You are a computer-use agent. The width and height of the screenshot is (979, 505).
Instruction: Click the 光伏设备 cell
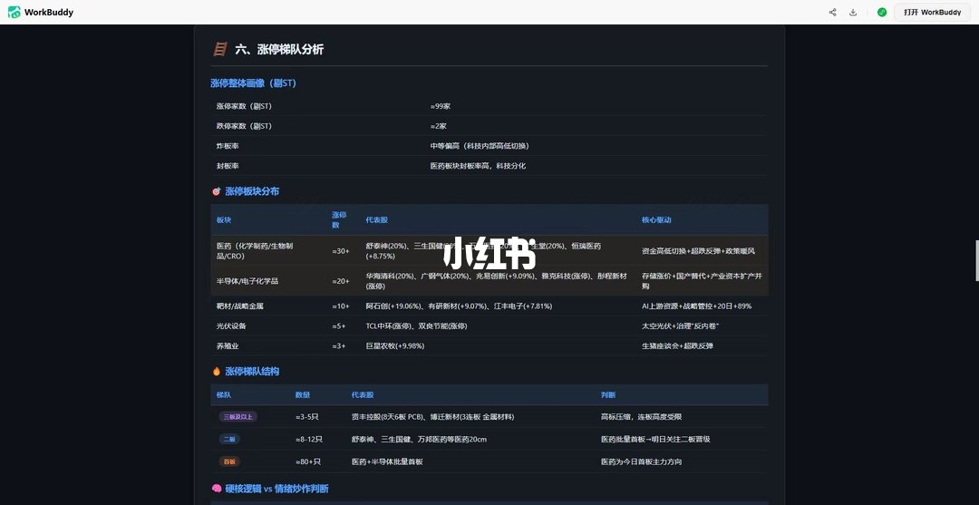231,325
